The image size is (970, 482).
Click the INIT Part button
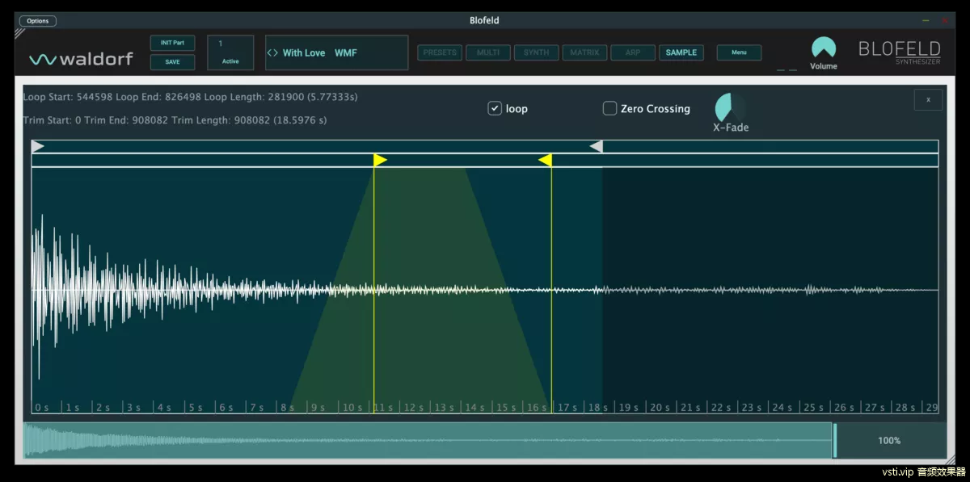pos(172,43)
